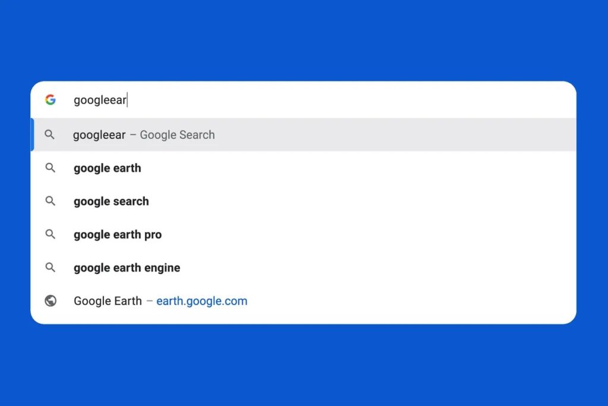Choose 'google earth engine' from the list

(x=126, y=267)
